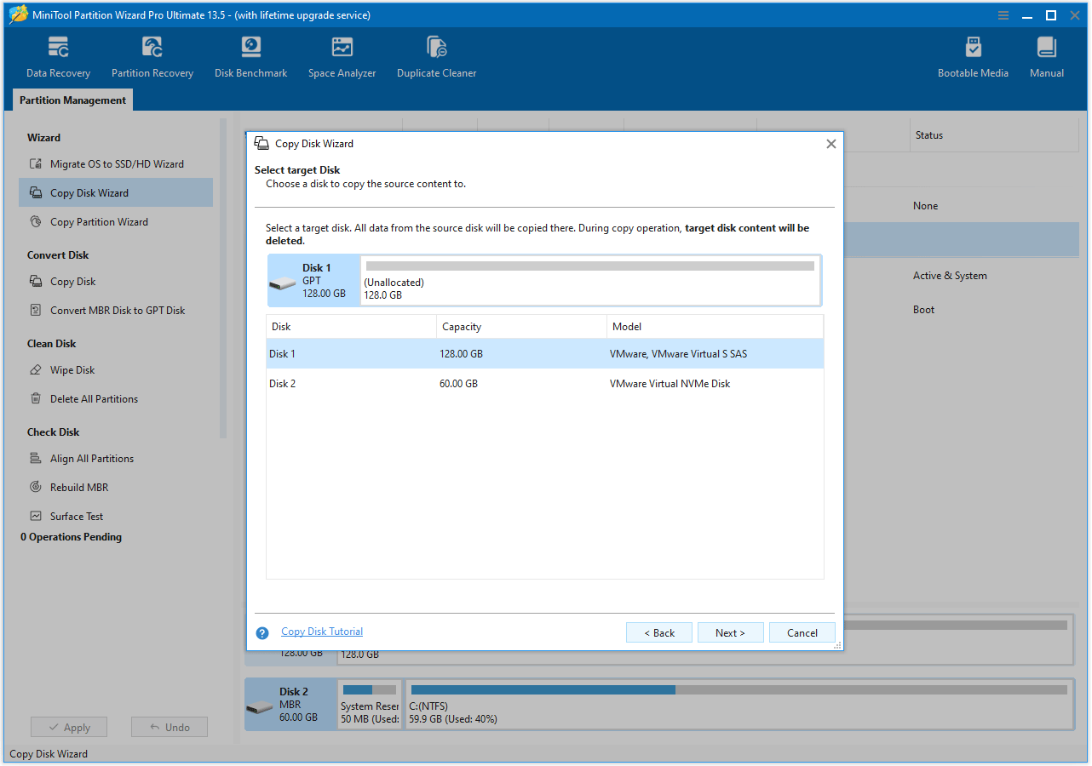Close the Copy Disk Wizard dialog

tap(830, 143)
